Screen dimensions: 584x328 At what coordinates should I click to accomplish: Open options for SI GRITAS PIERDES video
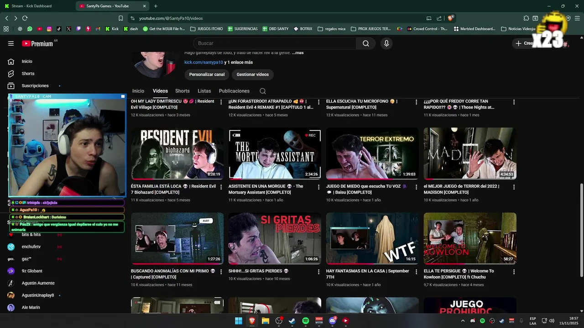(319, 272)
